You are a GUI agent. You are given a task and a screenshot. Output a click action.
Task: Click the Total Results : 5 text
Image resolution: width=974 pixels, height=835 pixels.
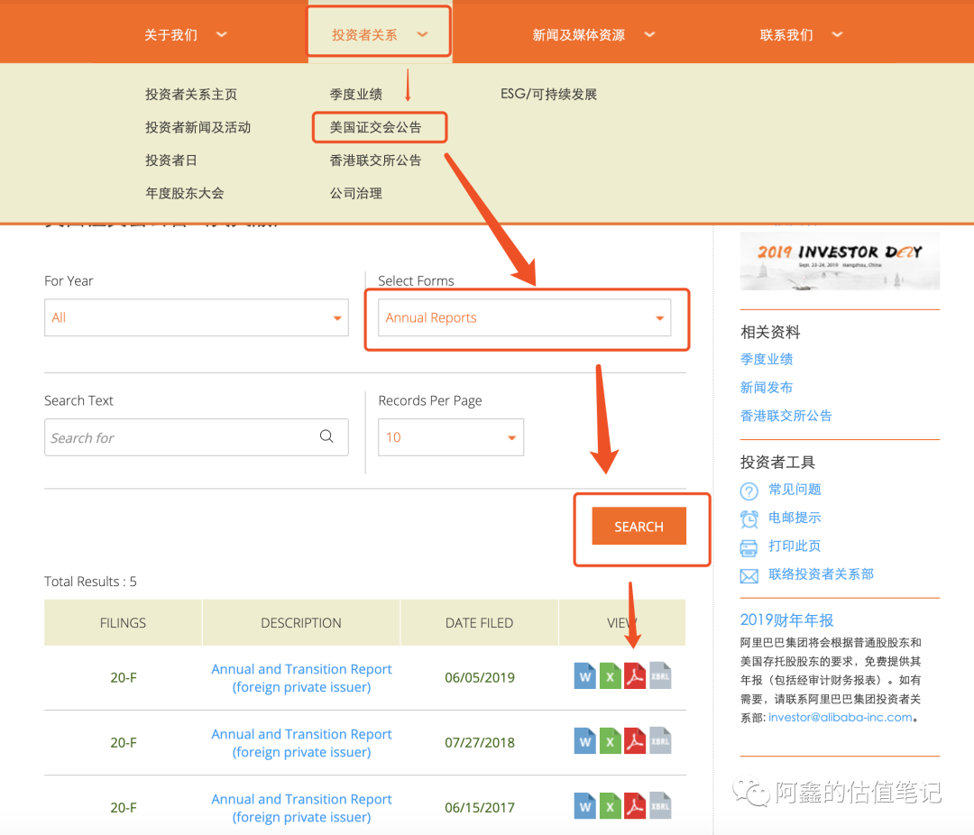[x=91, y=582]
